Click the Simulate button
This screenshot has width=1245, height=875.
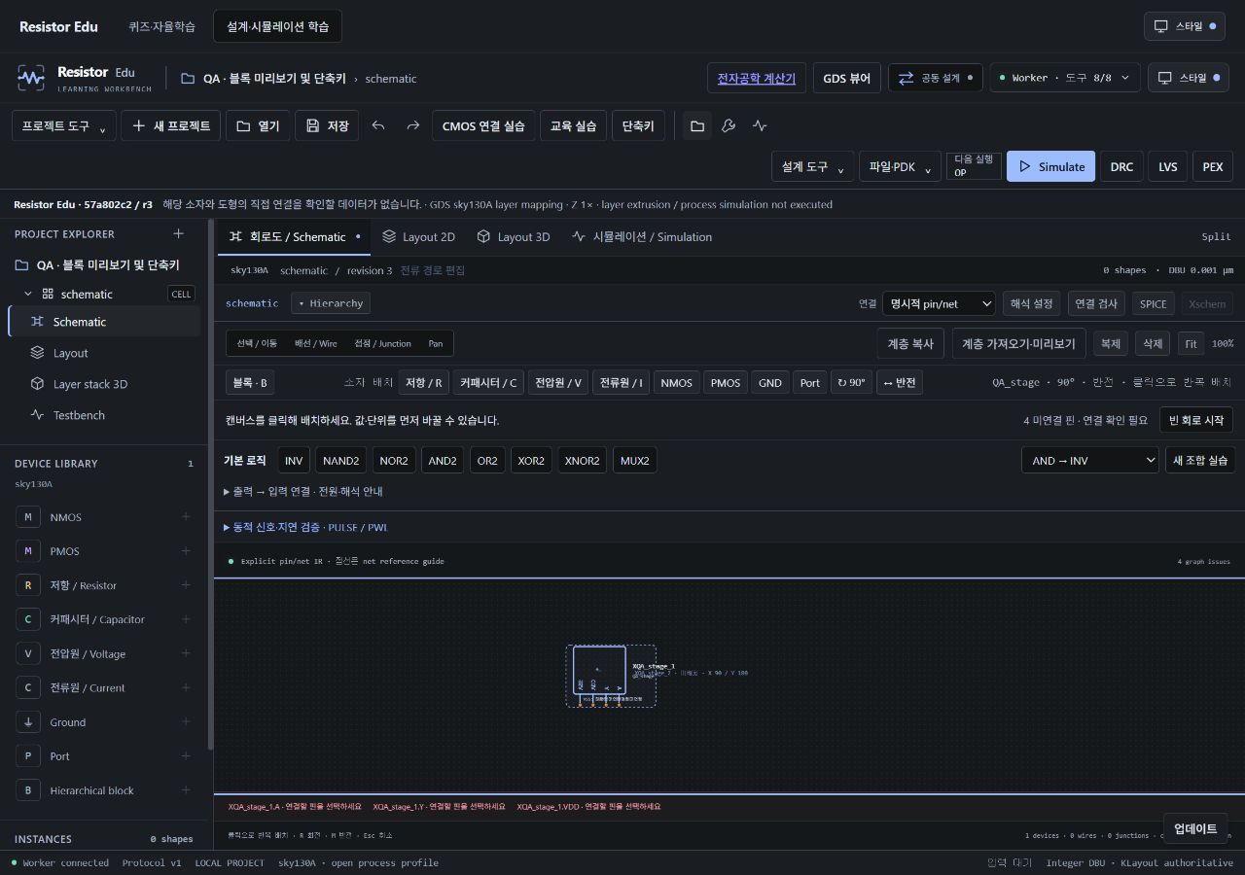[x=1050, y=166]
